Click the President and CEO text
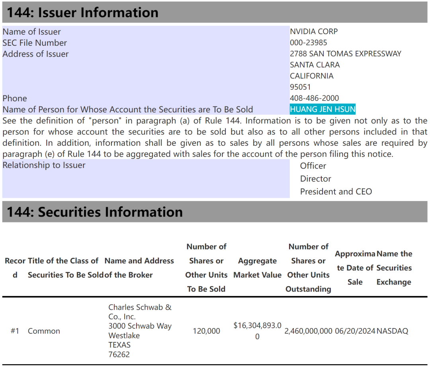This screenshot has width=430, height=369. click(x=336, y=191)
